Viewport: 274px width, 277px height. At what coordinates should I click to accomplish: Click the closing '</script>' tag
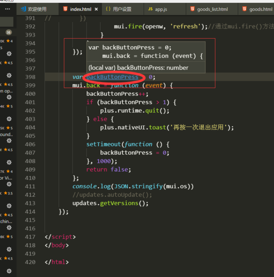[x=60, y=237]
